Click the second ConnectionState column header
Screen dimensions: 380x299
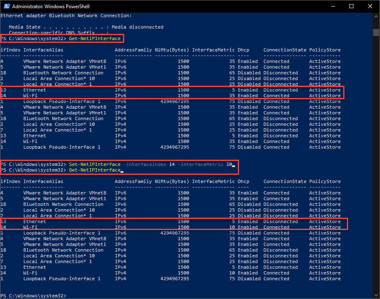point(285,181)
